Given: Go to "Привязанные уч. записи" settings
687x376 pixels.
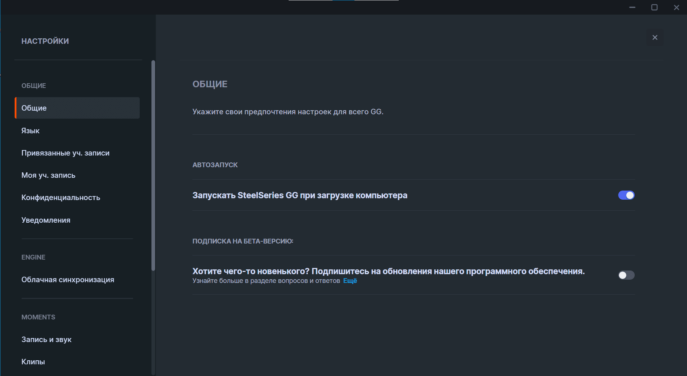Looking at the screenshot, I should (x=65, y=153).
